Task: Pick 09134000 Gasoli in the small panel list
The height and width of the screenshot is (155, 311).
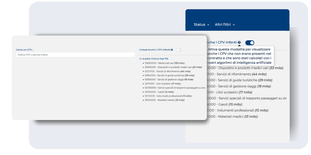Action: pos(159,92)
